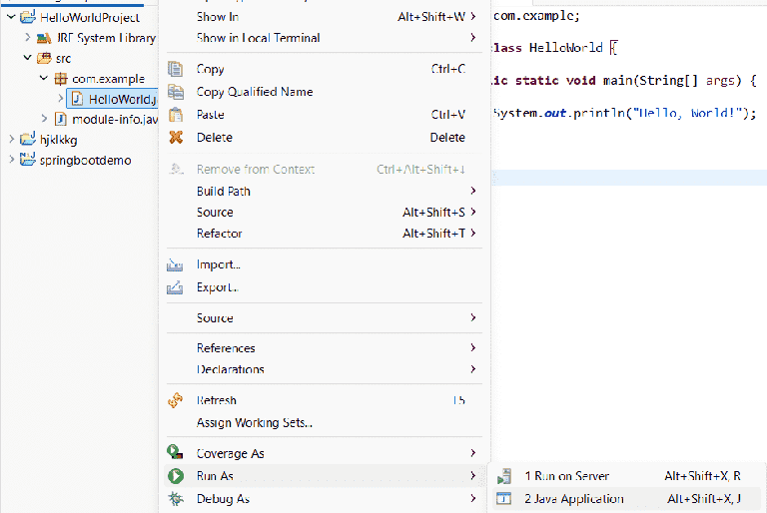
Task: Select the hjklkkg project label
Action: 59,140
